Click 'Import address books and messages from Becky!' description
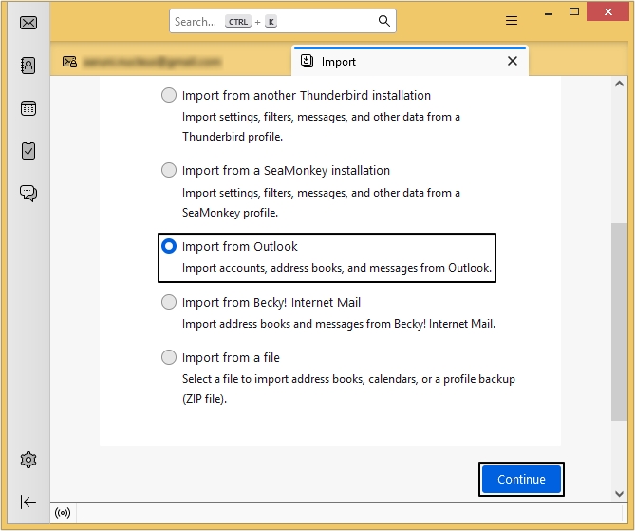635x531 pixels. pos(339,324)
